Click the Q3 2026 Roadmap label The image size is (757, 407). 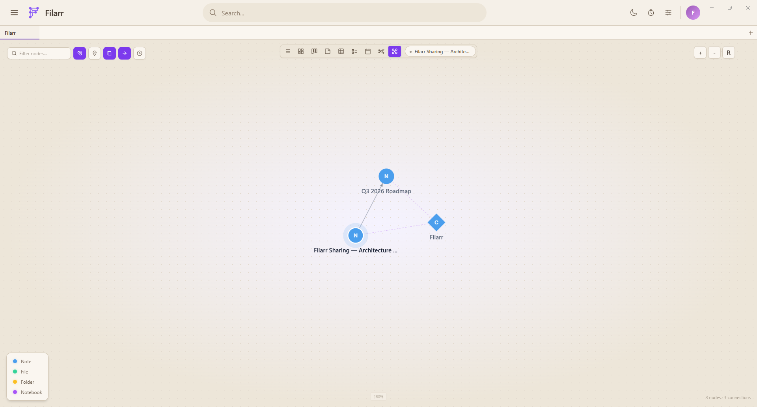386,191
